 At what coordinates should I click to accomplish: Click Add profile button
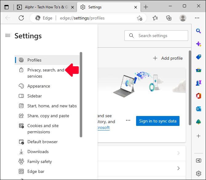pyautogui.click(x=168, y=58)
